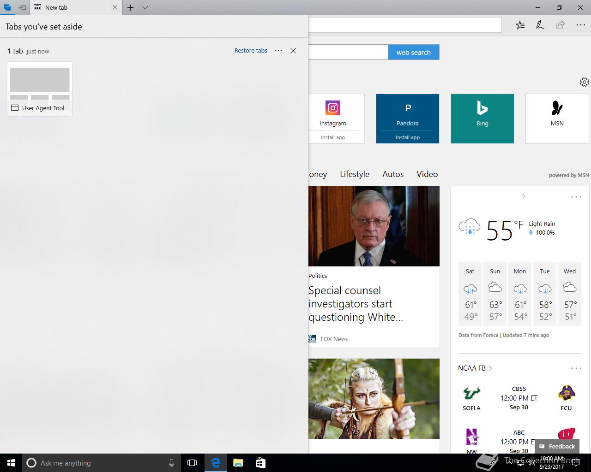Screen dimensions: 591x472
Task: Click the Add notes pen icon
Action: click(540, 25)
